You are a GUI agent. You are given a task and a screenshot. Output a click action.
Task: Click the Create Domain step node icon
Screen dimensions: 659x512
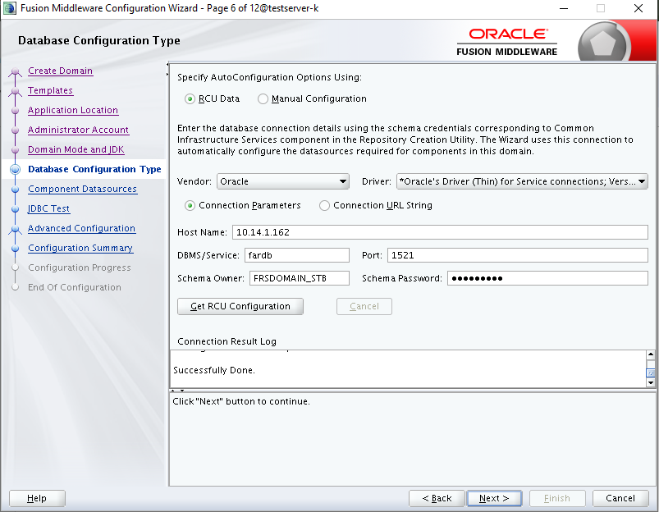pos(15,71)
